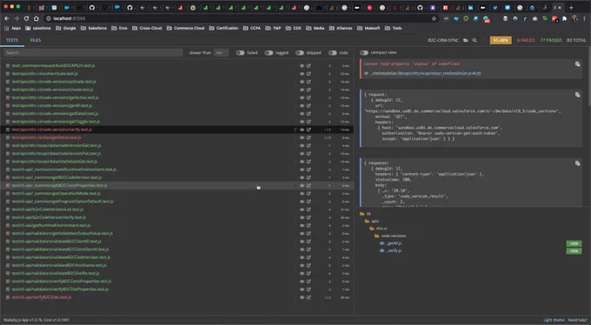Open _verify.js in the coverage tree
This screenshot has width=591, height=325.
pos(394,251)
